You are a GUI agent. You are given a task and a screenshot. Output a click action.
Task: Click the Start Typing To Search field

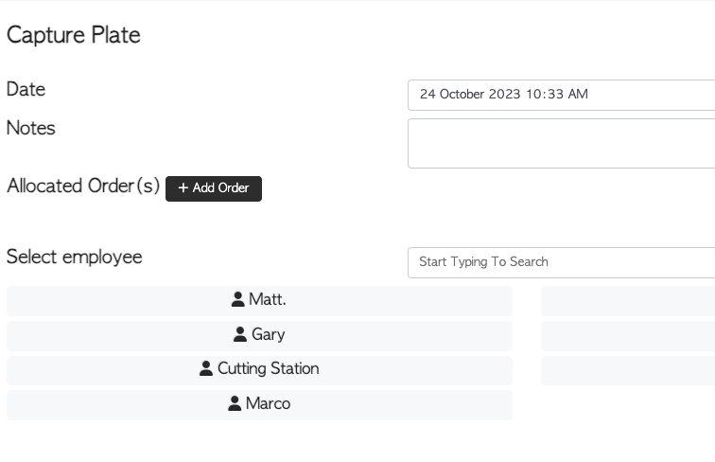click(x=560, y=262)
